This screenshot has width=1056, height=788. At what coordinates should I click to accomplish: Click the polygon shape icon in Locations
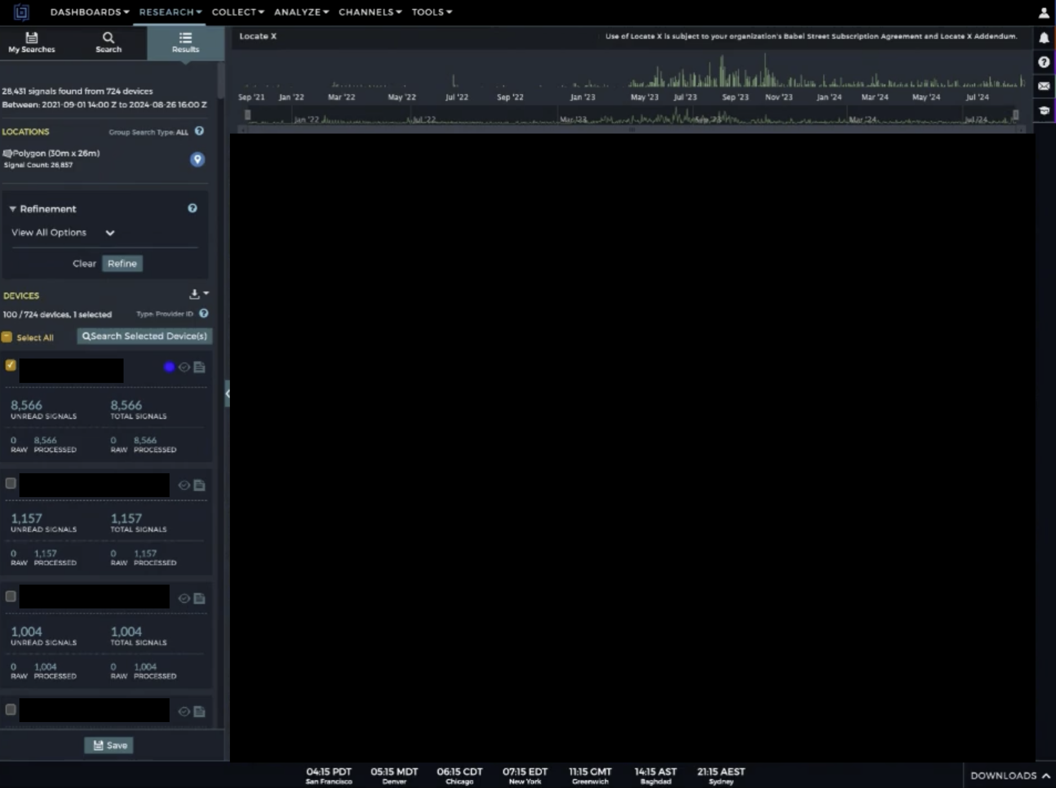(x=7, y=153)
